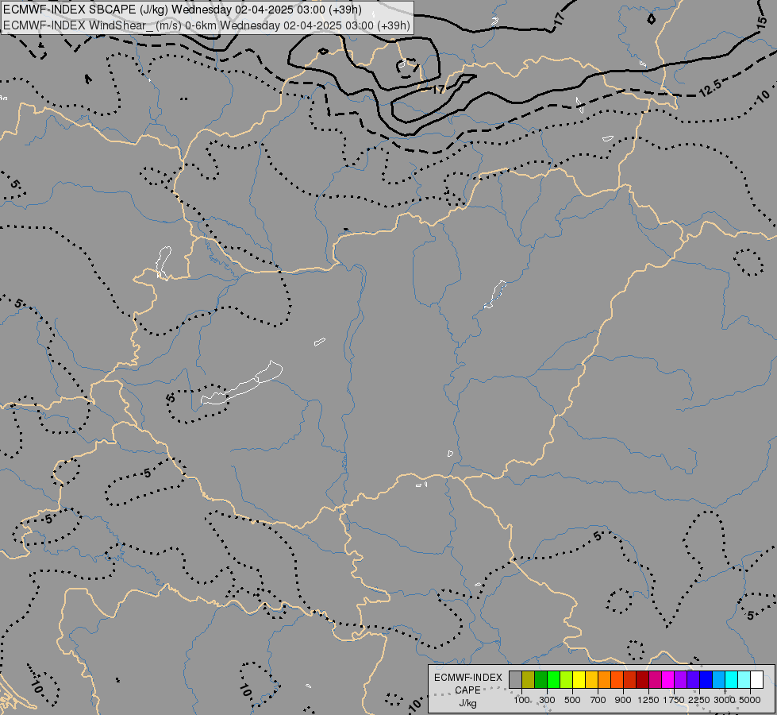Viewport: 777px width, 715px height.
Task: Select the lime yellow-green legend swatch
Action: point(567,679)
